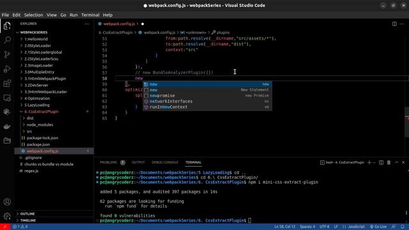Open the Extensions view

tap(7, 84)
